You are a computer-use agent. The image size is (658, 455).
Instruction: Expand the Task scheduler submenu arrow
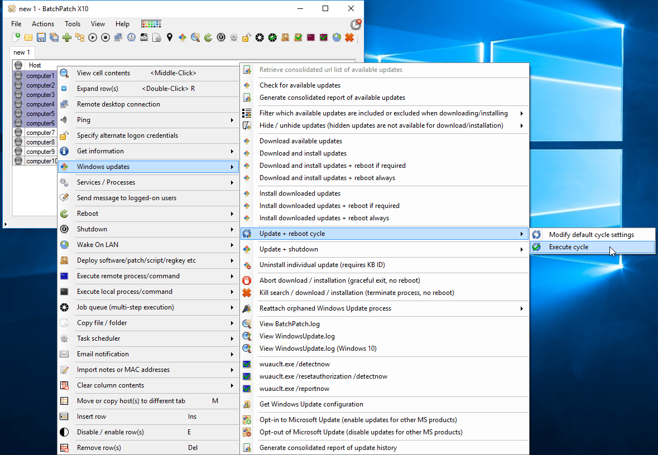pos(232,338)
